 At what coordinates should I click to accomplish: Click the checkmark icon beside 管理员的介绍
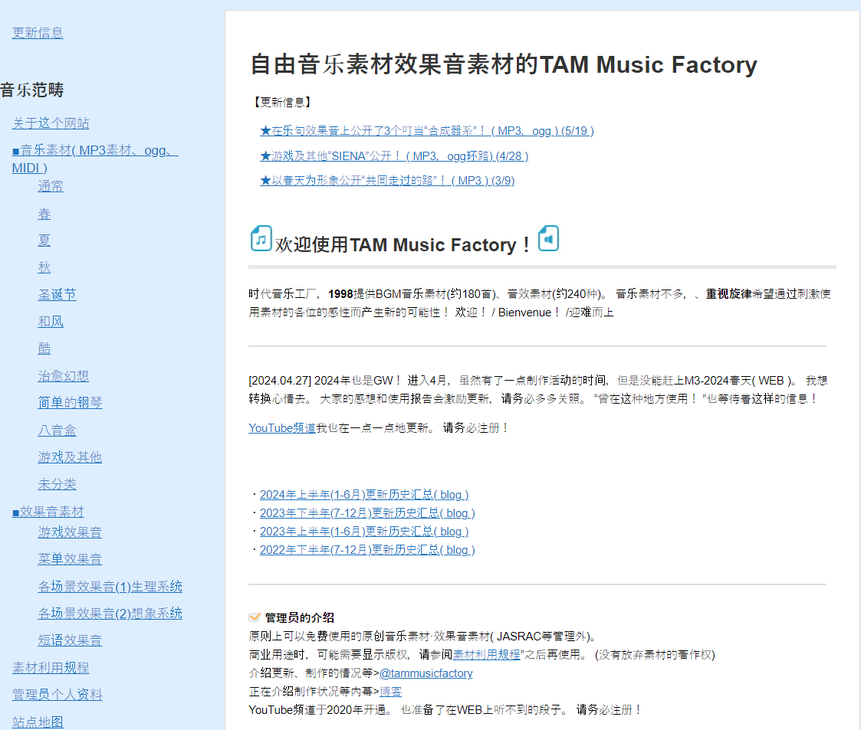[255, 617]
